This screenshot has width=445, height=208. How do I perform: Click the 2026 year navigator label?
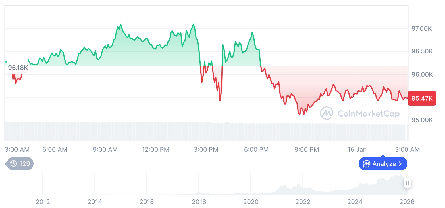click(x=407, y=202)
